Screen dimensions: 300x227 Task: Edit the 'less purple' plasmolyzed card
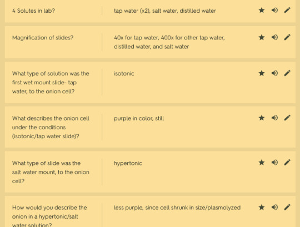287,208
